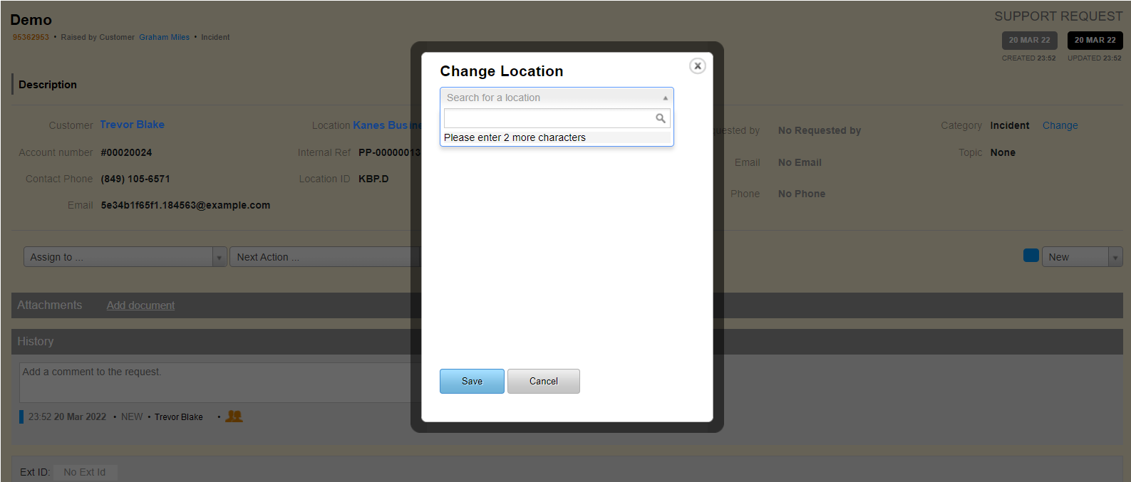Edit the No Ext Id field

[x=85, y=472]
